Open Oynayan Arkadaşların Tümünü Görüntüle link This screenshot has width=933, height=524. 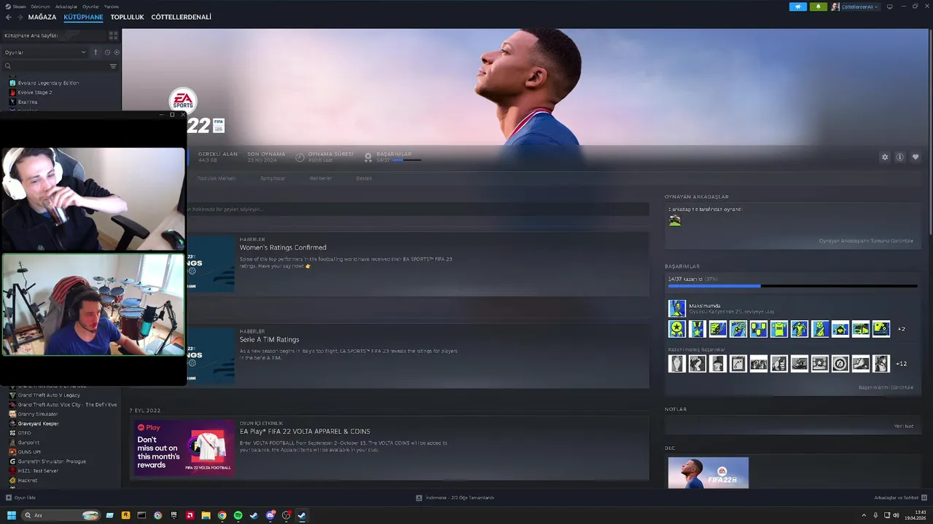(x=865, y=241)
